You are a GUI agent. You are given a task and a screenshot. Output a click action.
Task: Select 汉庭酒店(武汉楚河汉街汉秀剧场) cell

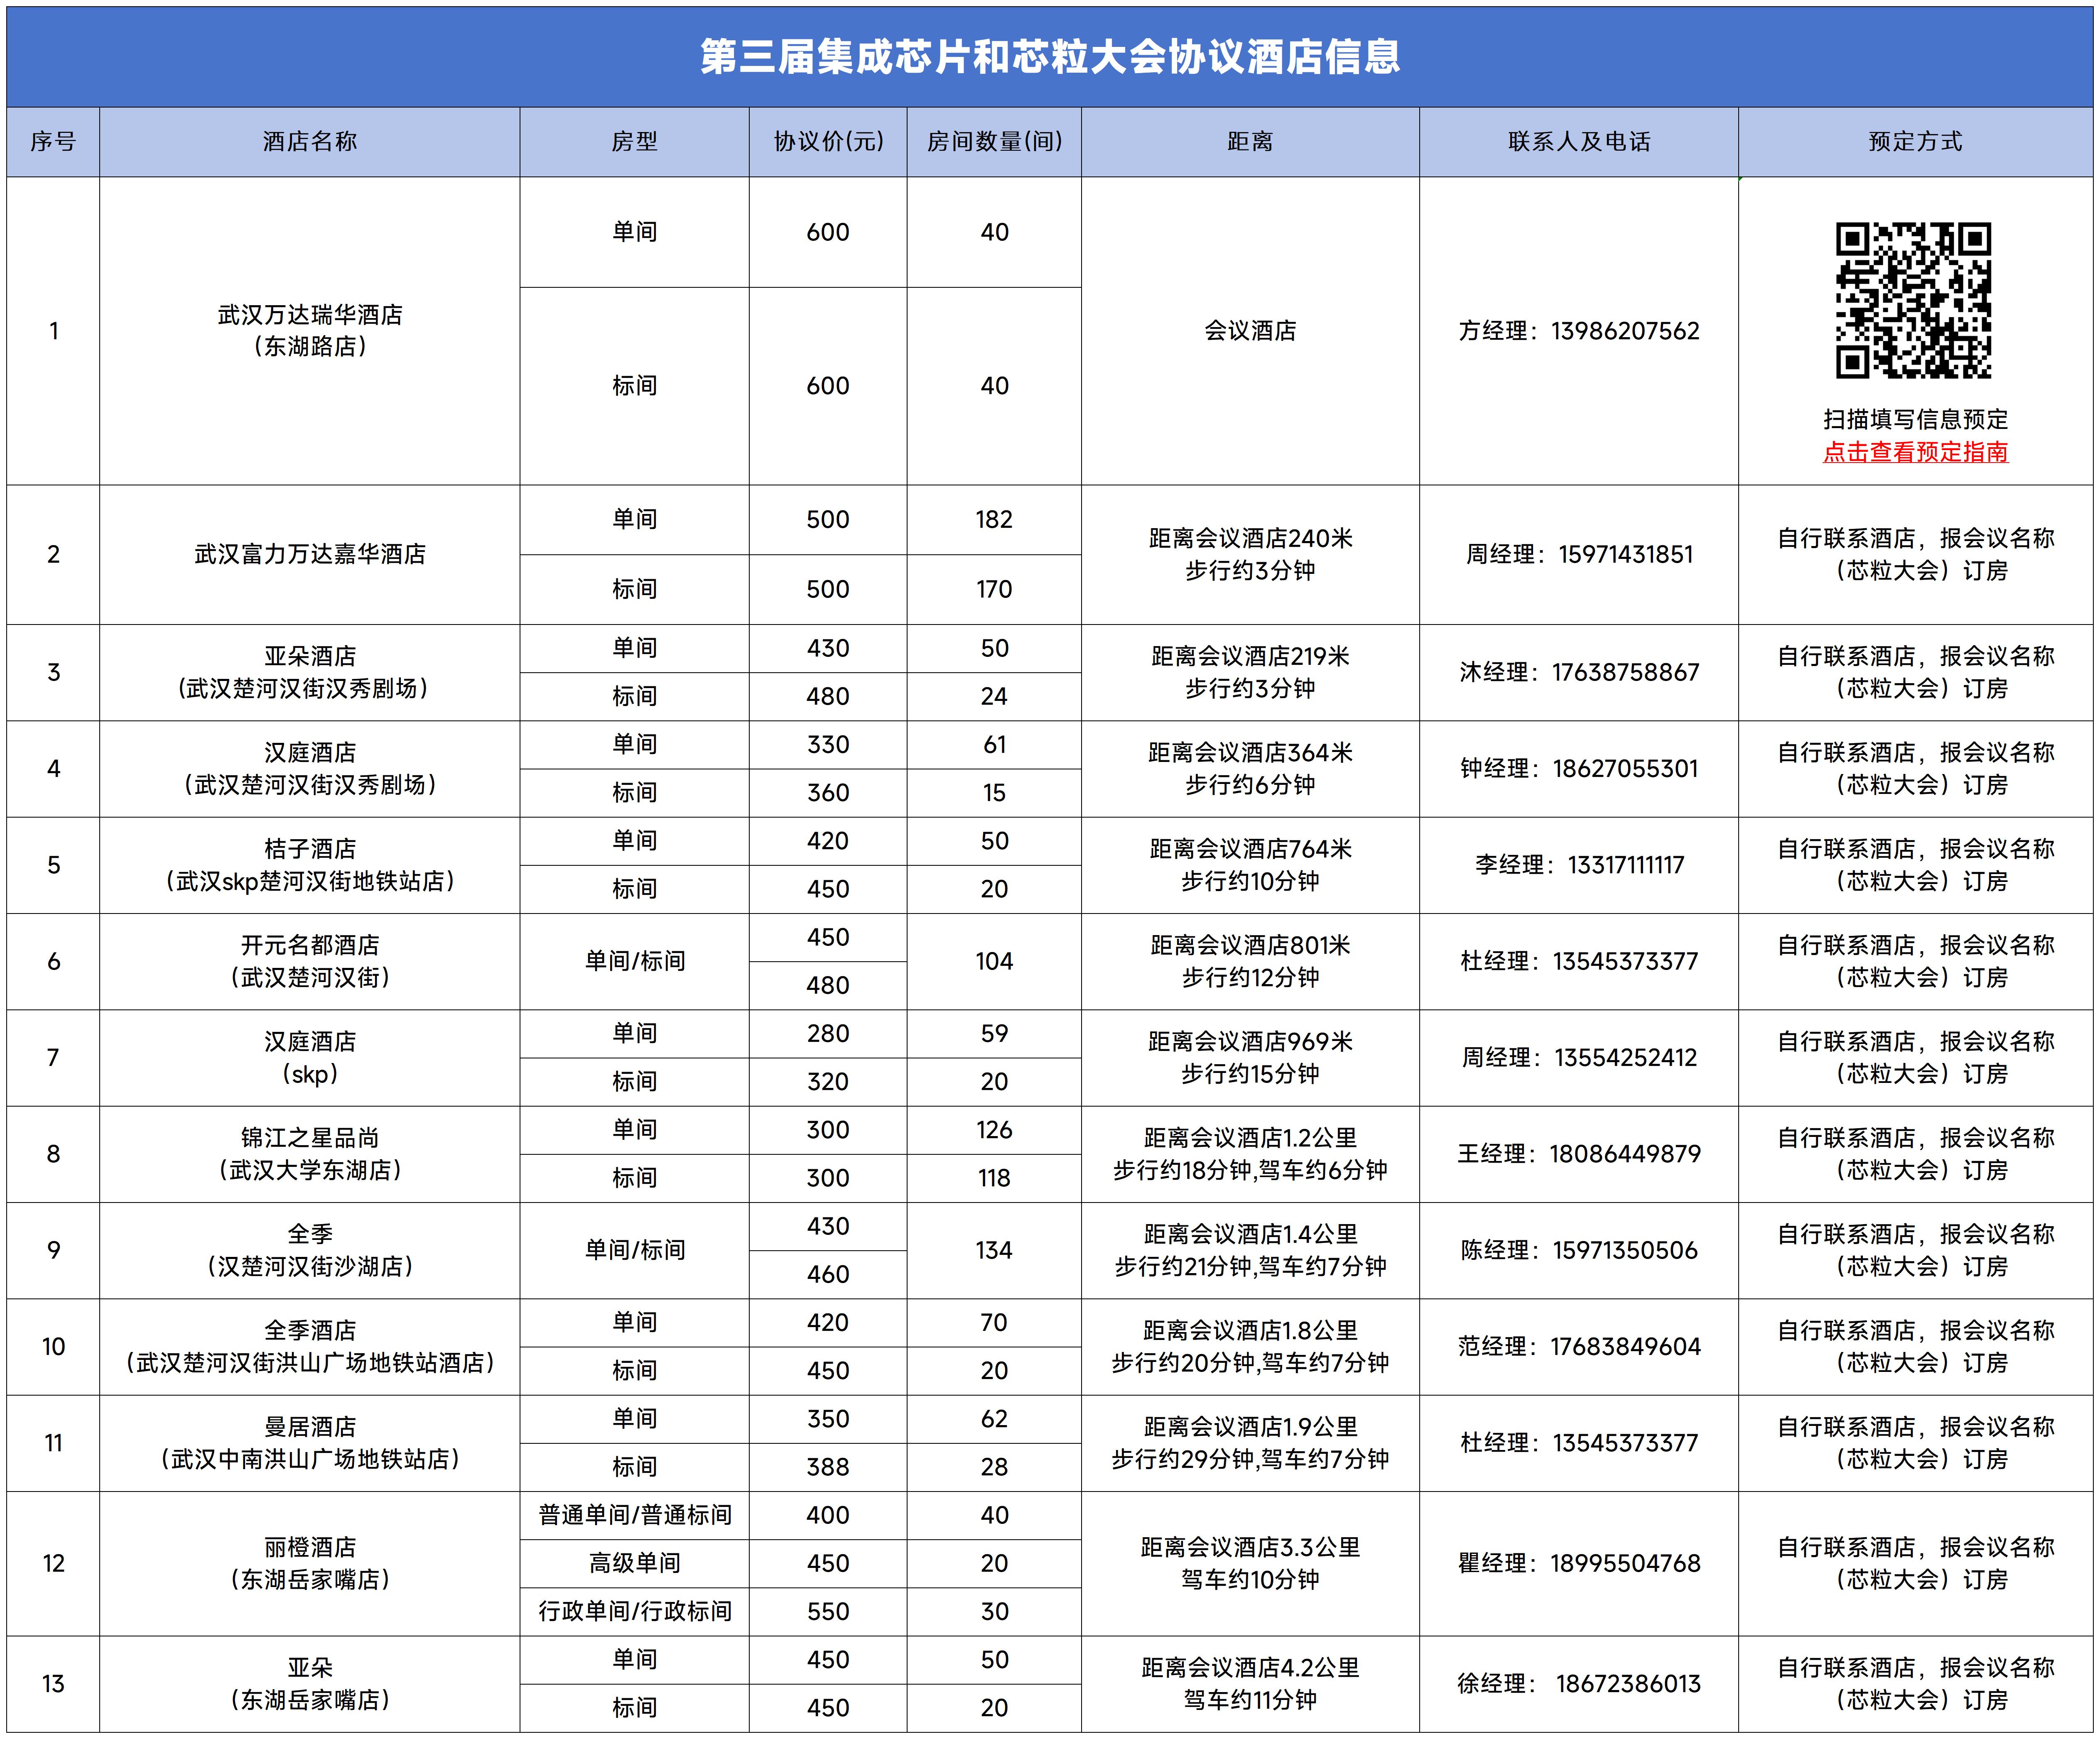pyautogui.click(x=310, y=769)
